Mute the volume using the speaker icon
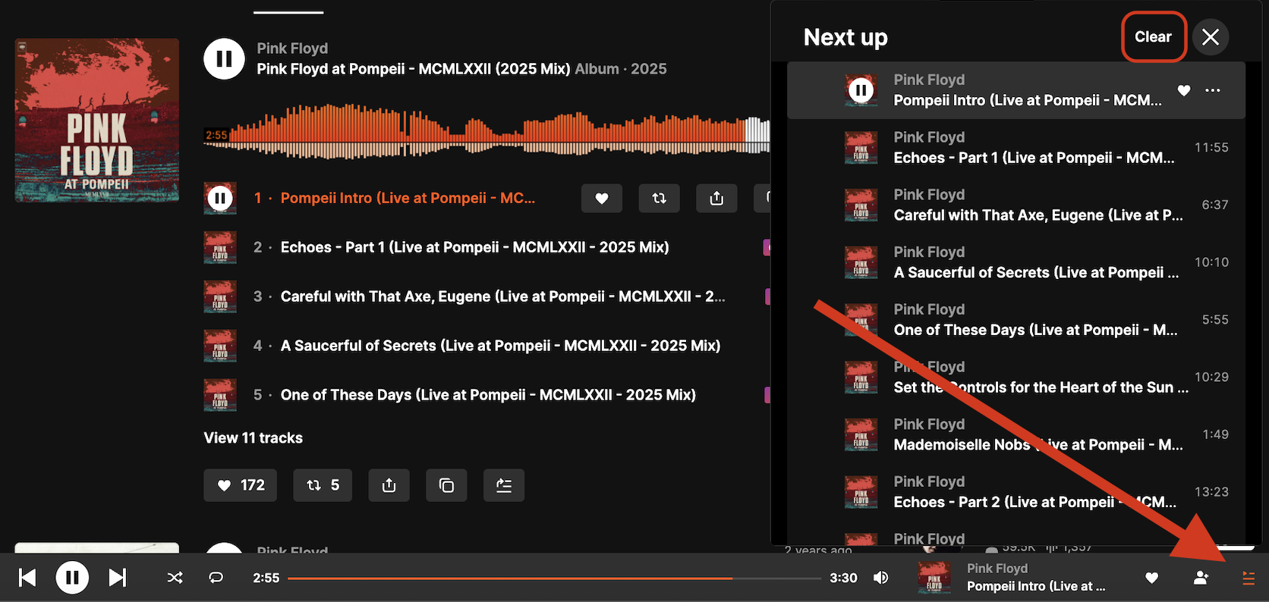1269x602 pixels. [x=880, y=578]
